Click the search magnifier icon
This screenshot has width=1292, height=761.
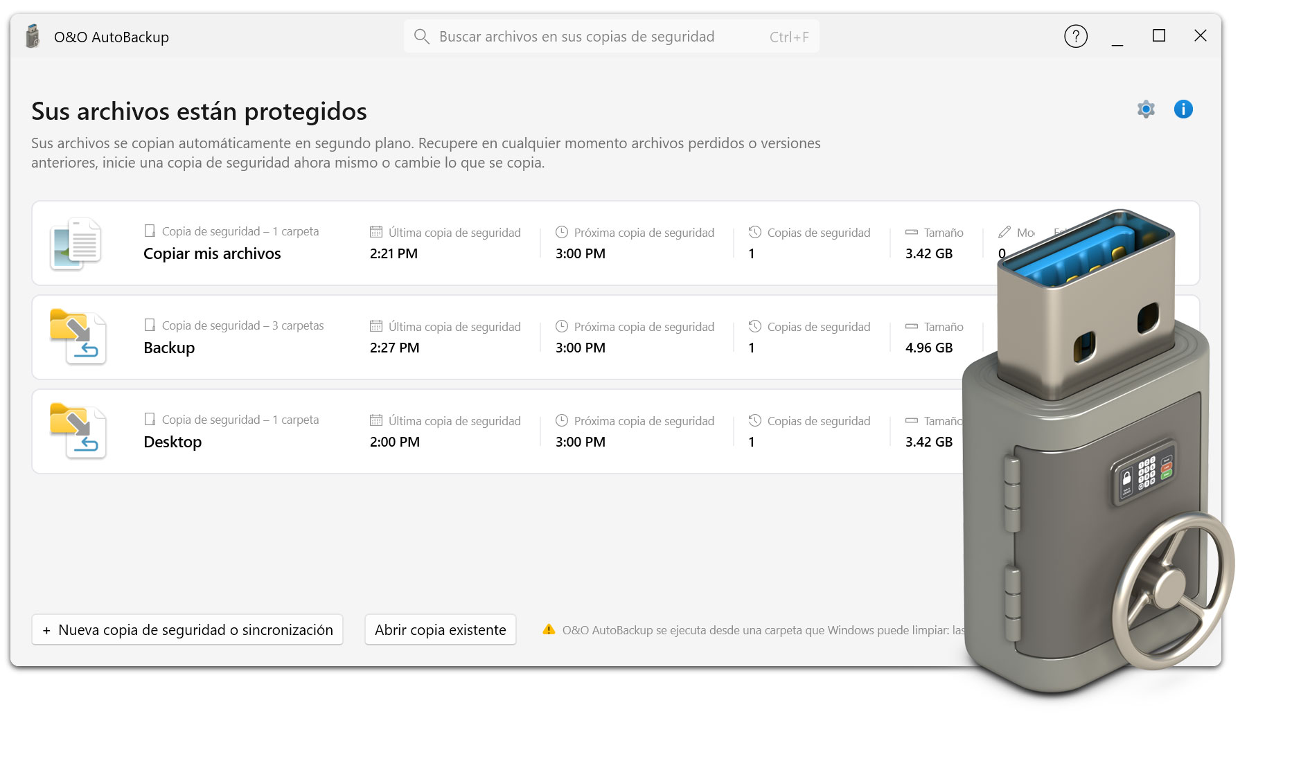point(421,36)
